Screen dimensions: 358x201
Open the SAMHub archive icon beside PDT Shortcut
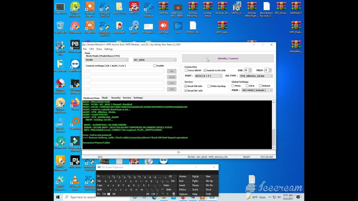163,8
